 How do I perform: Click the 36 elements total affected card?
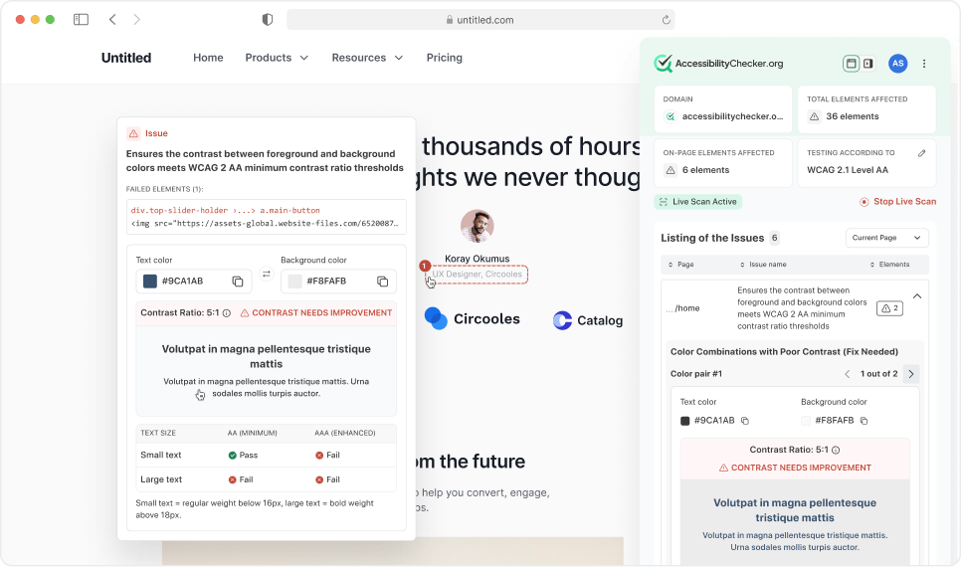866,109
